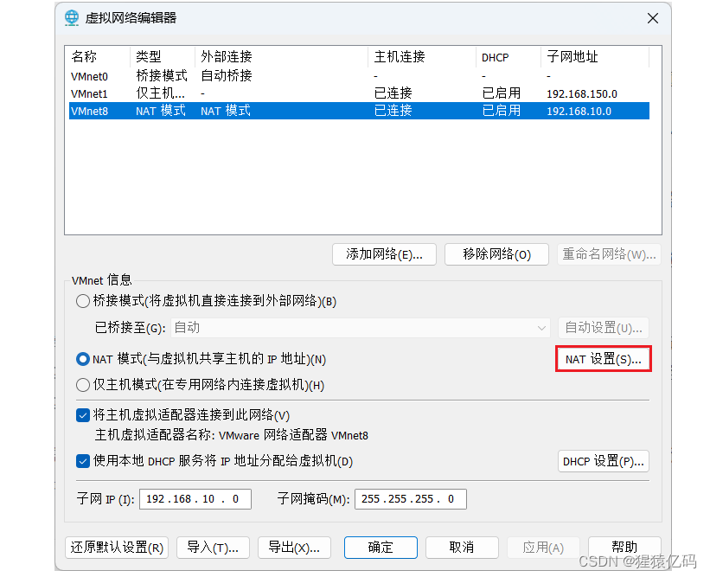Click 已连接 cell in VMnet8 row

[x=393, y=111]
